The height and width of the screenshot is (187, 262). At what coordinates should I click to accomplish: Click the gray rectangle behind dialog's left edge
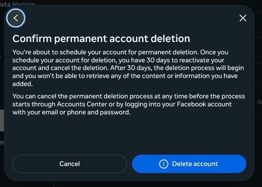(2, 120)
